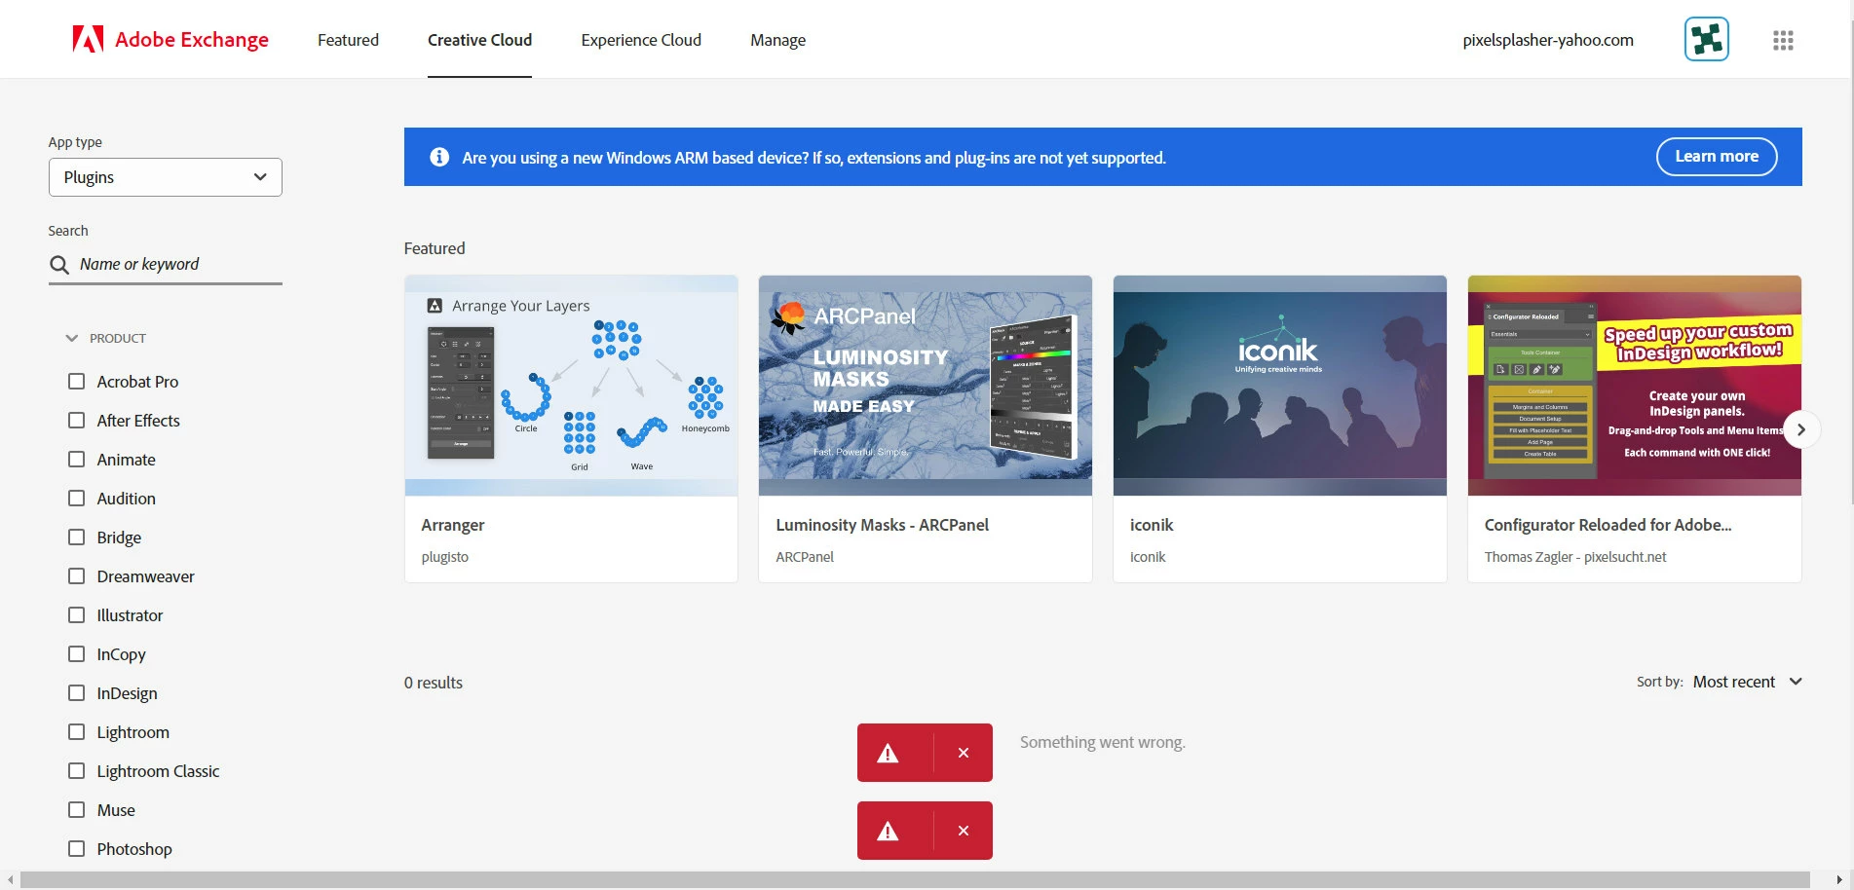This screenshot has height=890, width=1854.
Task: Click the first red warning triangle icon
Action: 888,753
